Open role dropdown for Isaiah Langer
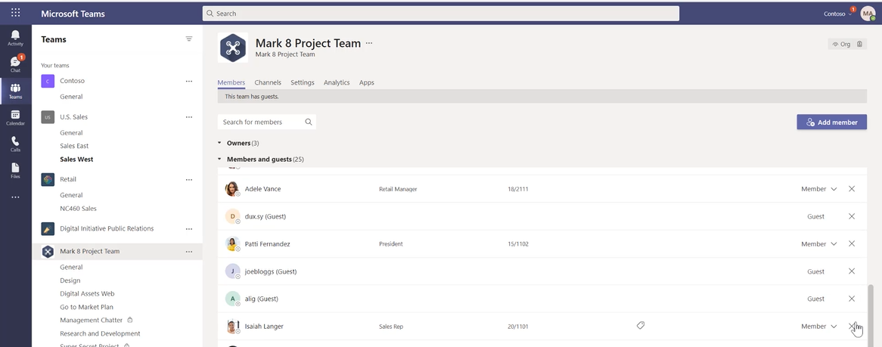Screen dimensions: 882x347 click(819, 326)
